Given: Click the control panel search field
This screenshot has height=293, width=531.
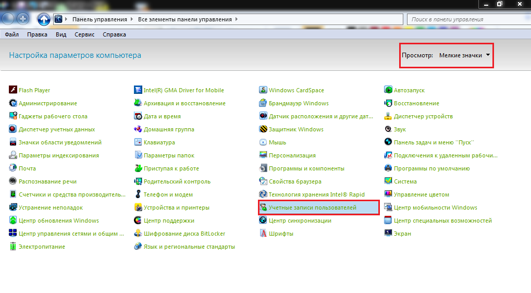Looking at the screenshot, I should [x=468, y=19].
